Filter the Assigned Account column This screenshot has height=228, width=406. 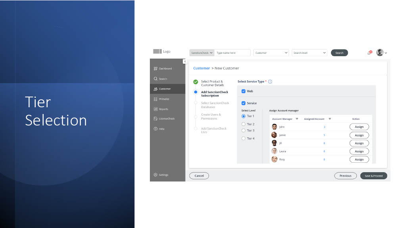tap(330, 119)
